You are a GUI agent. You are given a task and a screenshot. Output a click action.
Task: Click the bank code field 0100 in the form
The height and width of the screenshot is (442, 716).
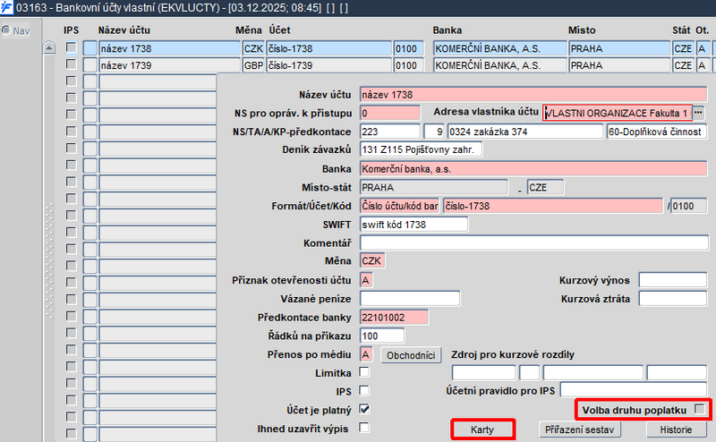[x=688, y=206]
